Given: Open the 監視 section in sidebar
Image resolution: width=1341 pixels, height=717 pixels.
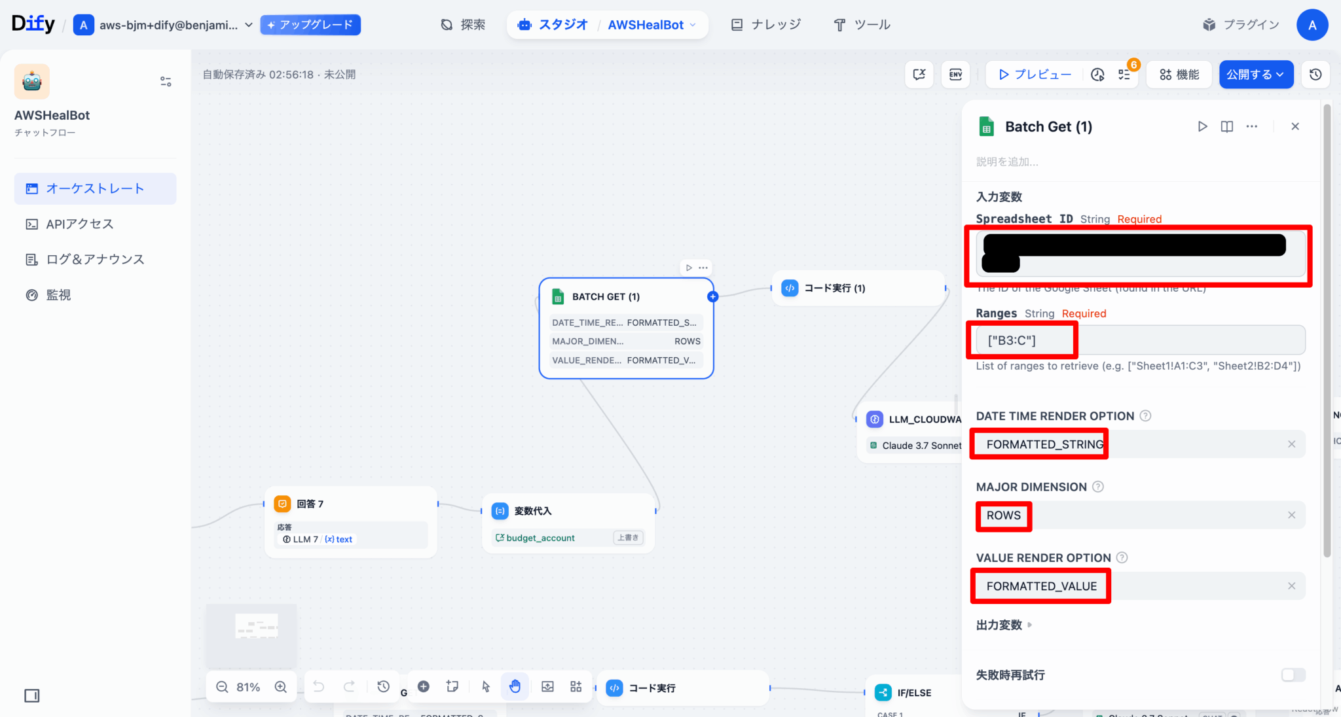Looking at the screenshot, I should [58, 294].
